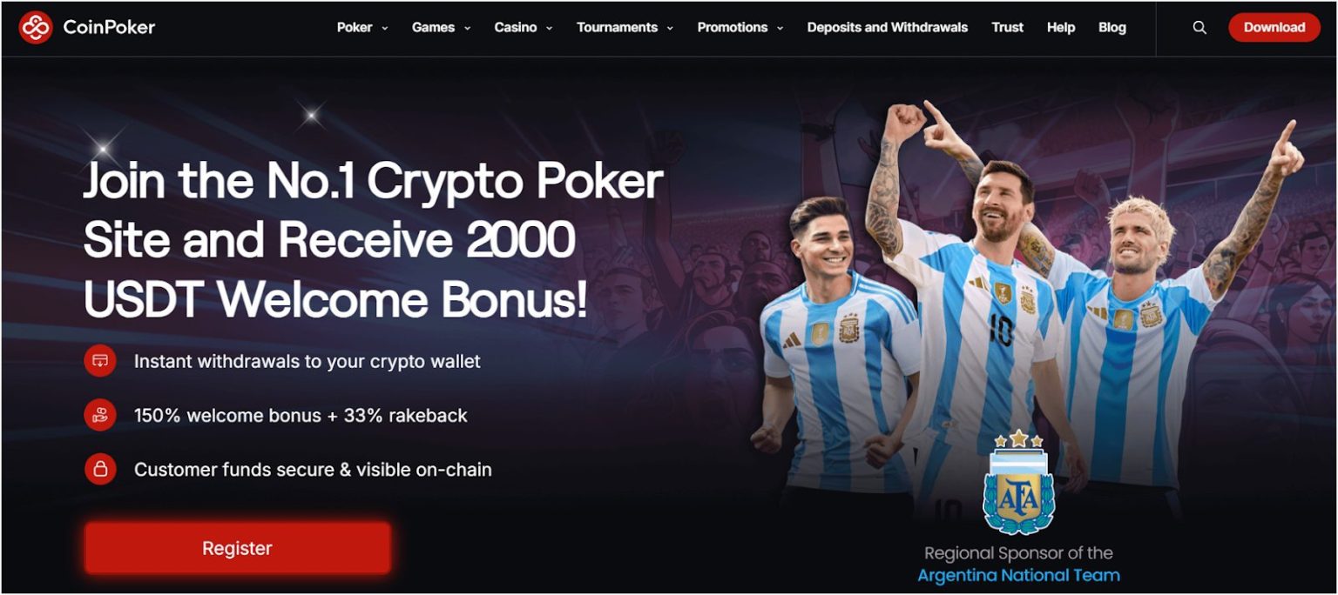Click the red Download button
Image resolution: width=1338 pixels, height=595 pixels.
(x=1274, y=28)
